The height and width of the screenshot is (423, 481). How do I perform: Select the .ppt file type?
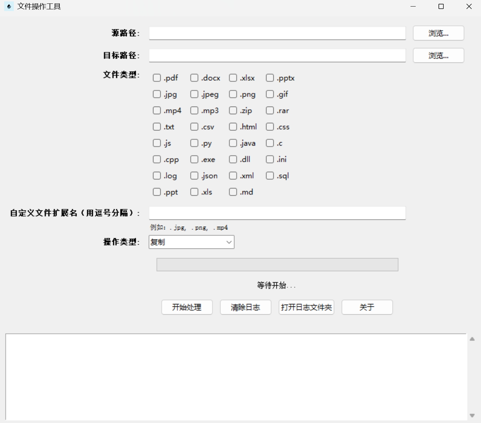157,192
